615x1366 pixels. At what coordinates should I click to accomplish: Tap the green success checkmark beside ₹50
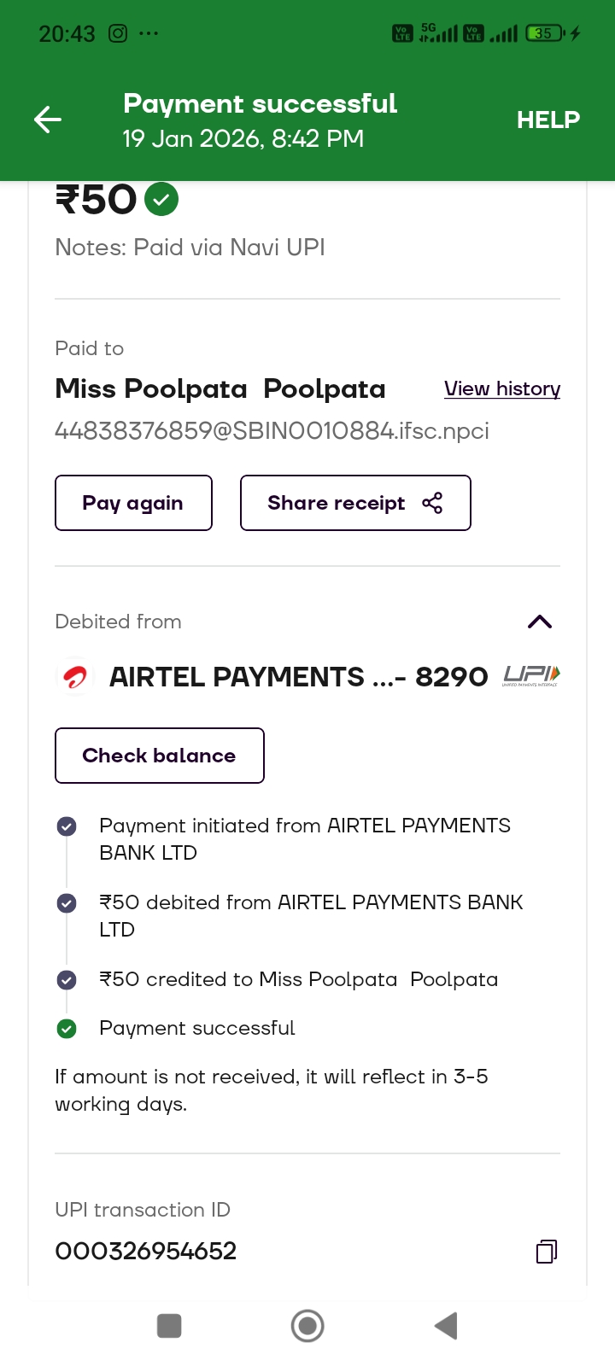pos(161,200)
